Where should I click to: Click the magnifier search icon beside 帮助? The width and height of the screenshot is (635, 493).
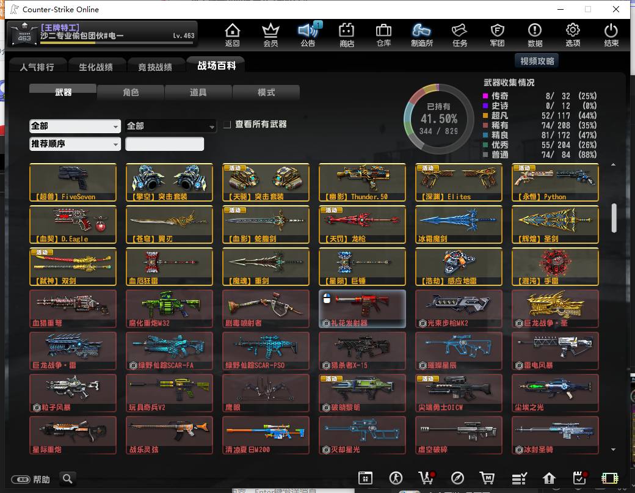(68, 479)
